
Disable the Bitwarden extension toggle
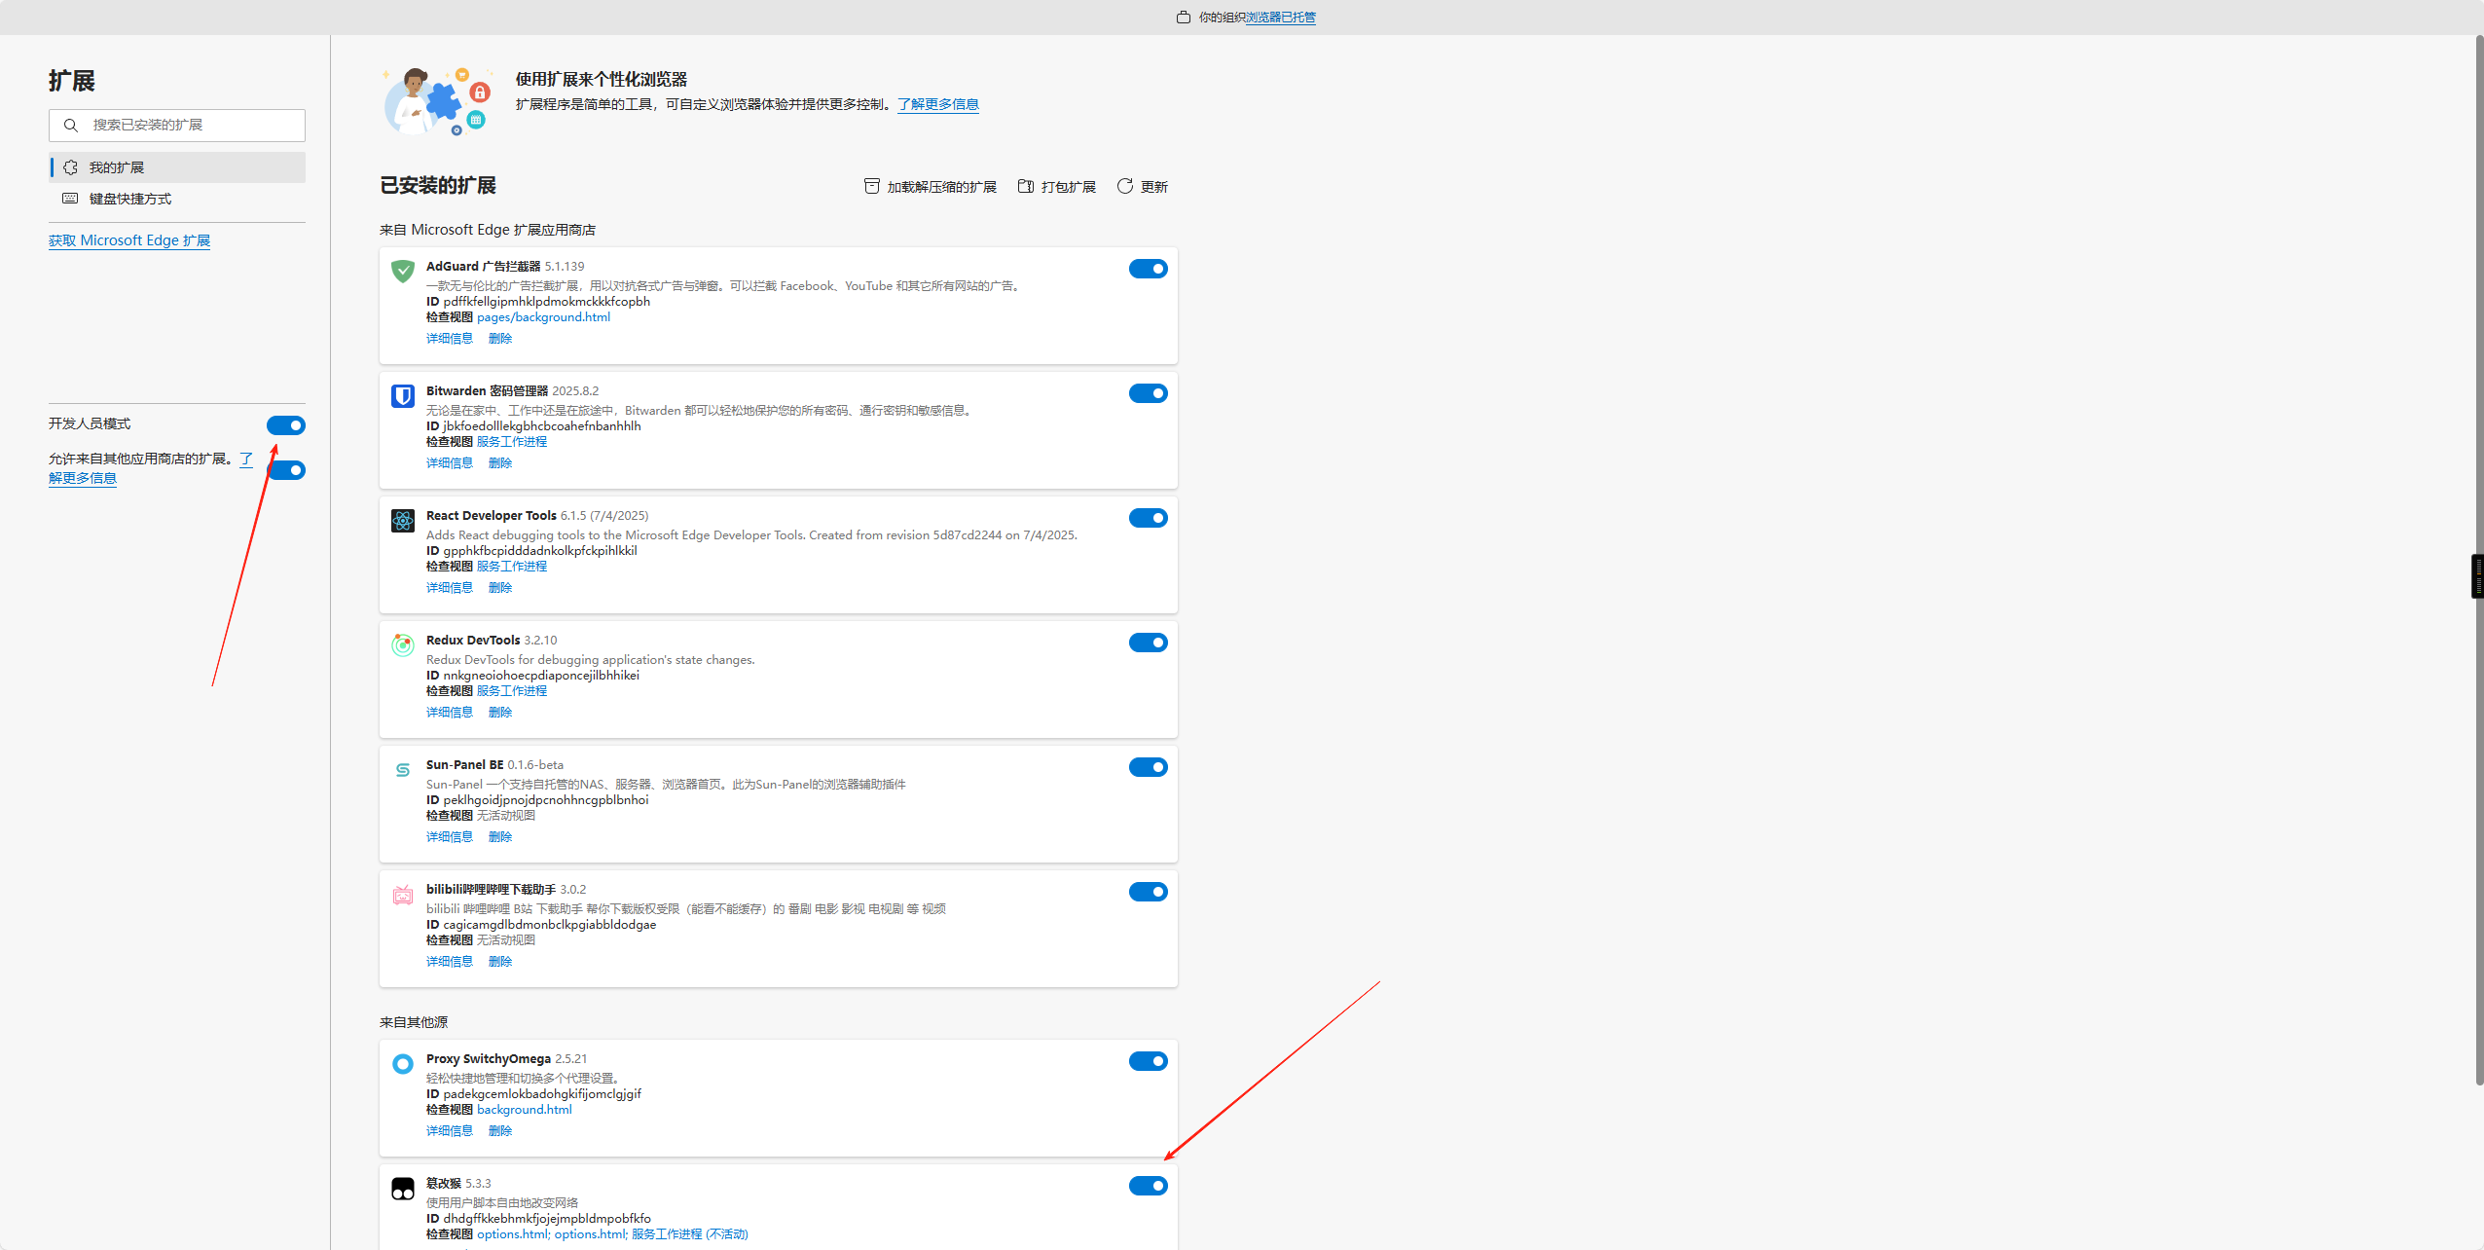click(1149, 393)
